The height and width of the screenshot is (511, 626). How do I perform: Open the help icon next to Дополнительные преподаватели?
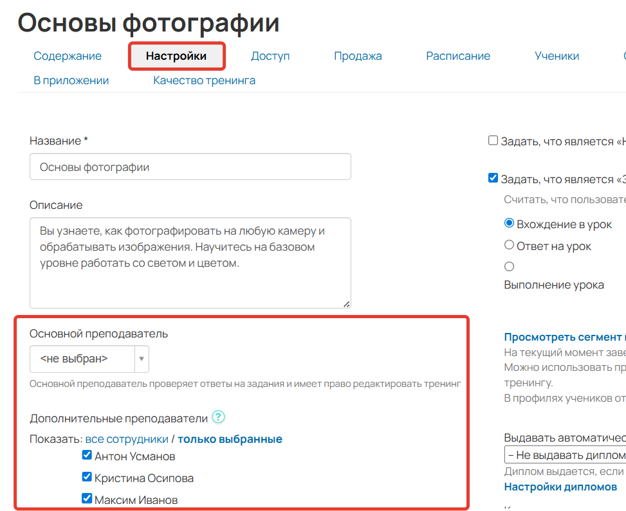(218, 417)
